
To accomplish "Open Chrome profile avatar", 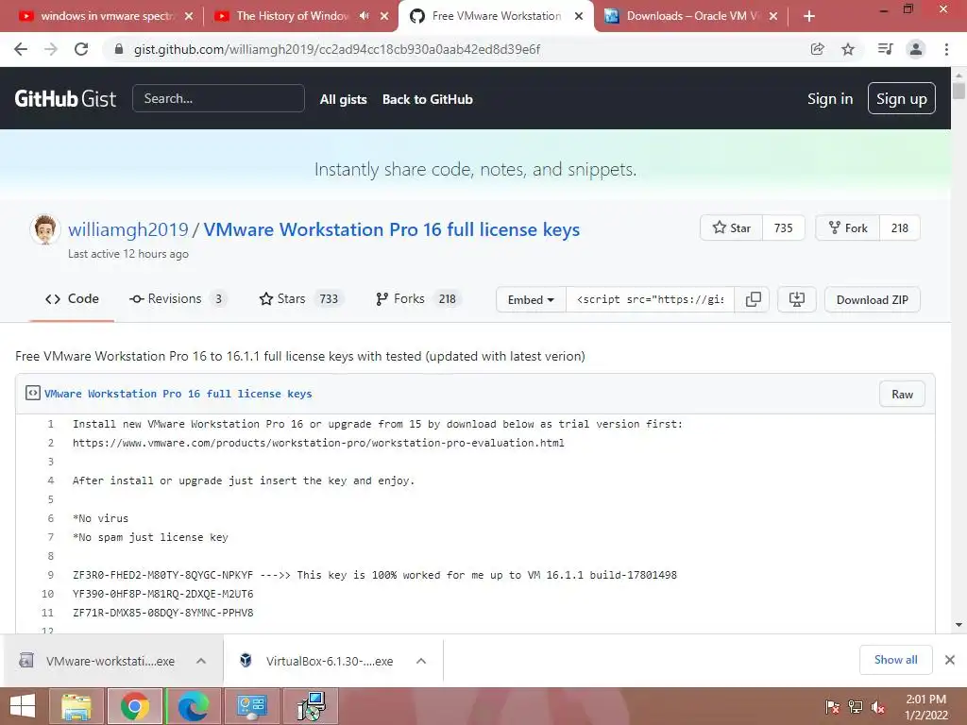I will click(x=916, y=49).
